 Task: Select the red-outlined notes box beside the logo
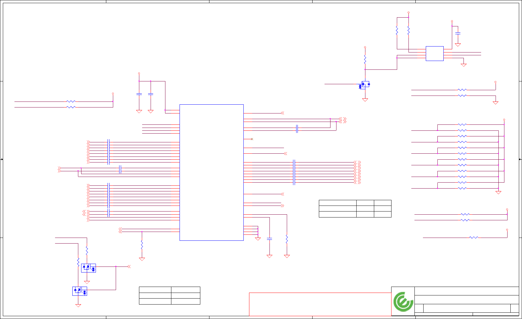[320, 304]
